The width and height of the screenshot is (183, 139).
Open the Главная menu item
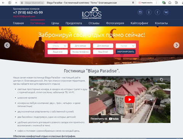click(x=18, y=23)
